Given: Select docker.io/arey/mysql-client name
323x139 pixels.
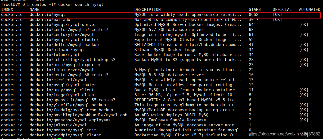Looking at the screenshot, I should (62, 90).
